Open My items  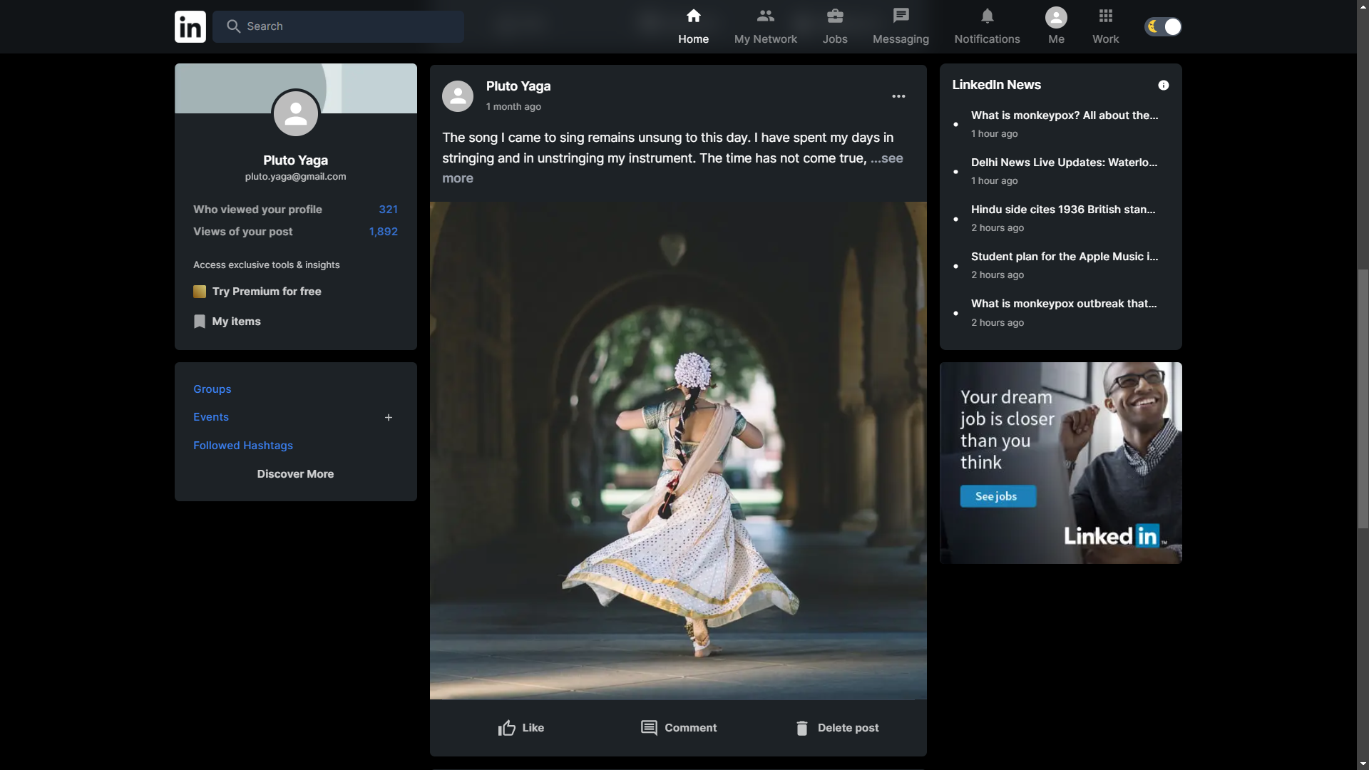[x=236, y=322]
